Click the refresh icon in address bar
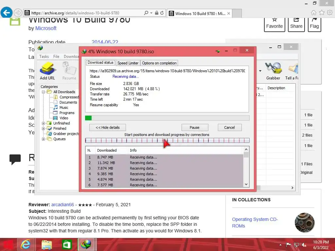Viewport: 335px width, 251px height. [x=162, y=13]
